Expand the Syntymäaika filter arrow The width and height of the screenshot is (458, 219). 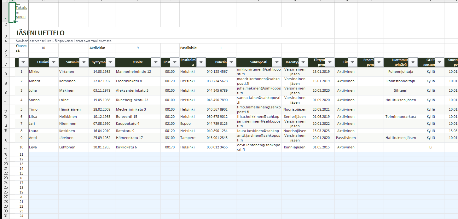pos(110,62)
